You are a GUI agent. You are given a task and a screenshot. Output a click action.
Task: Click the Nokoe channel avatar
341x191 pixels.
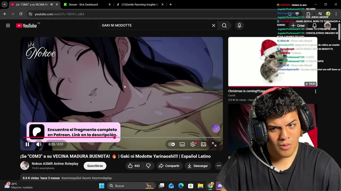25,166
